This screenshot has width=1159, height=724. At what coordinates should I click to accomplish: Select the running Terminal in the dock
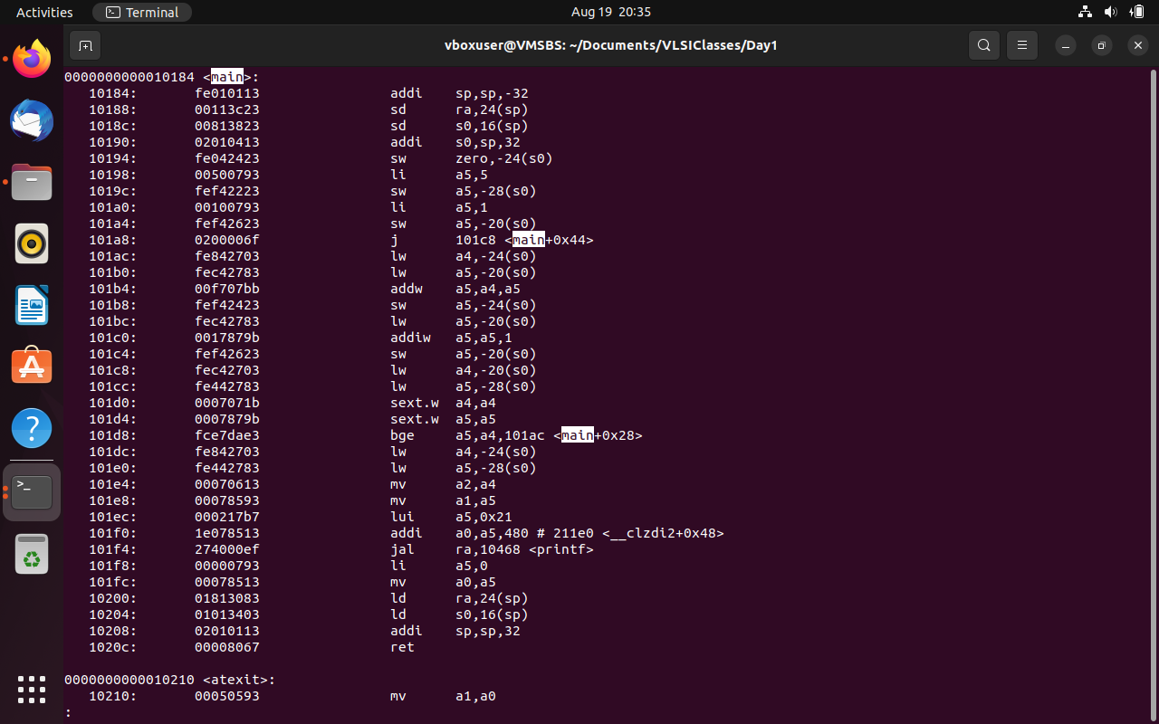pyautogui.click(x=32, y=491)
